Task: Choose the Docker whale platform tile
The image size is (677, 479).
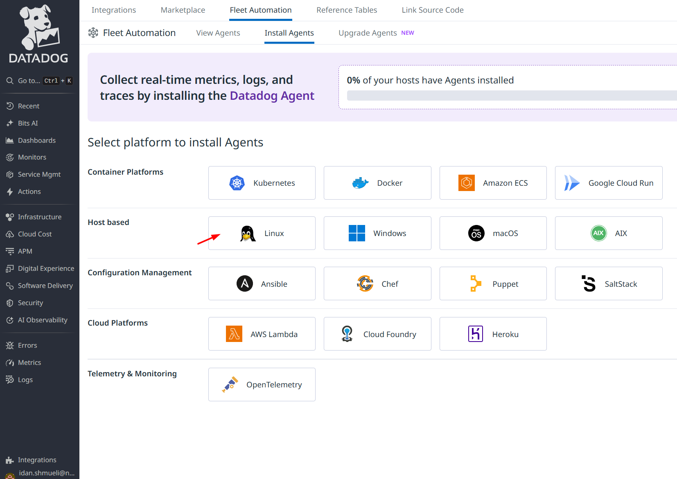Action: [x=377, y=183]
